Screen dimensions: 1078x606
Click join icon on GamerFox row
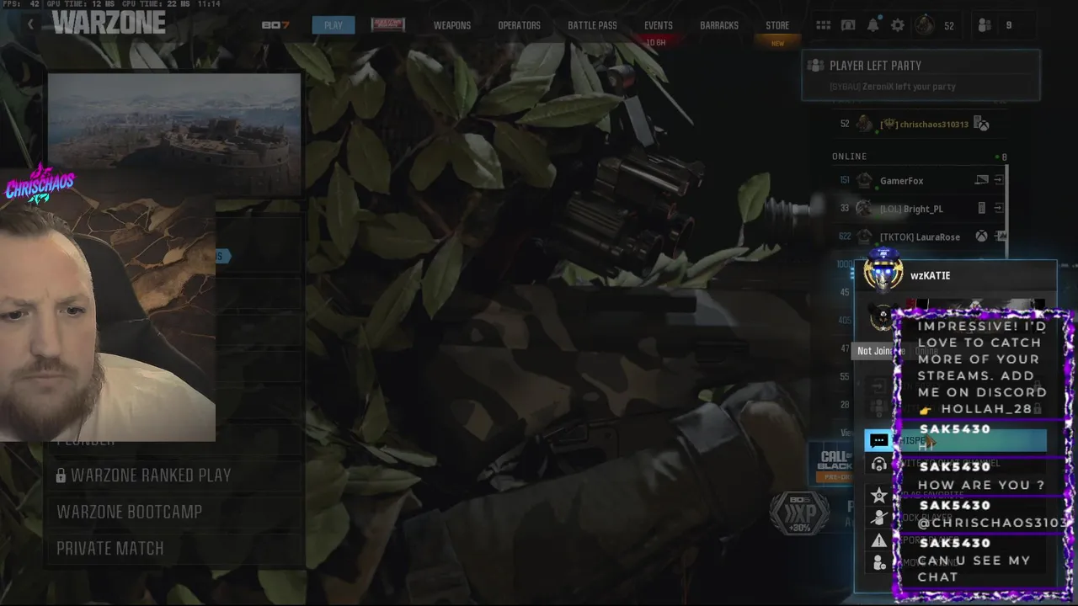coord(999,180)
